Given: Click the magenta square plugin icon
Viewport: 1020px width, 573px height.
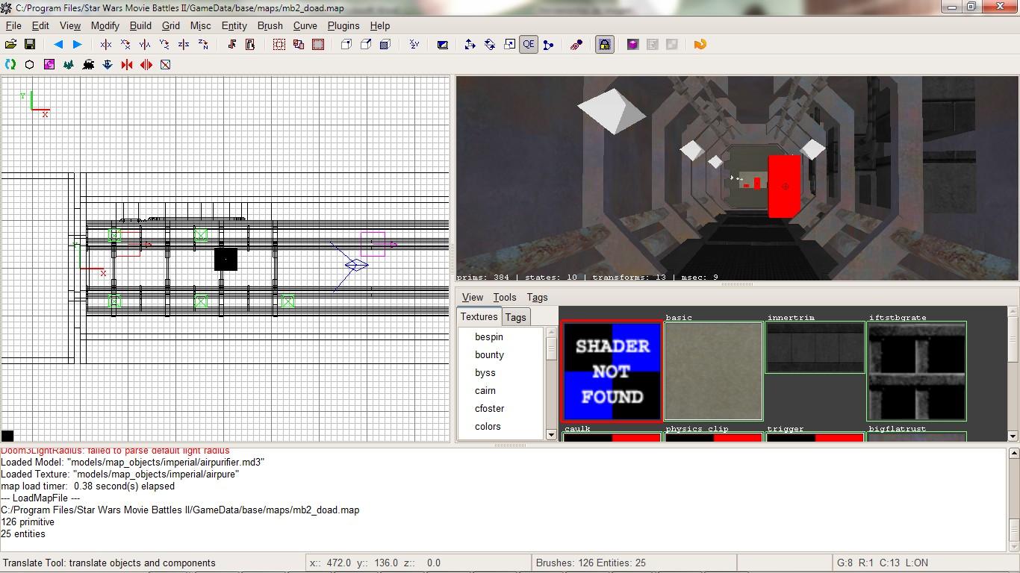Looking at the screenshot, I should 49,65.
